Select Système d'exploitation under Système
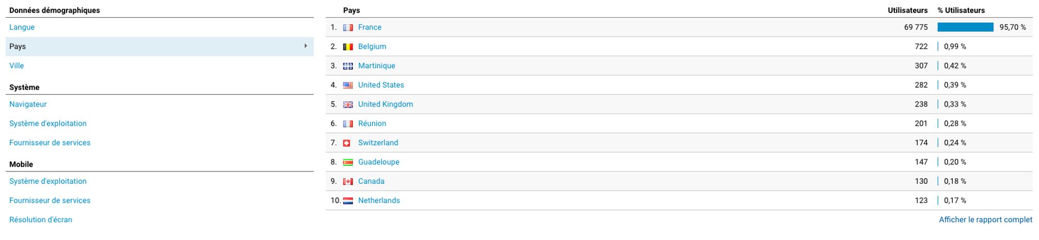The height and width of the screenshot is (240, 1039). (x=48, y=123)
